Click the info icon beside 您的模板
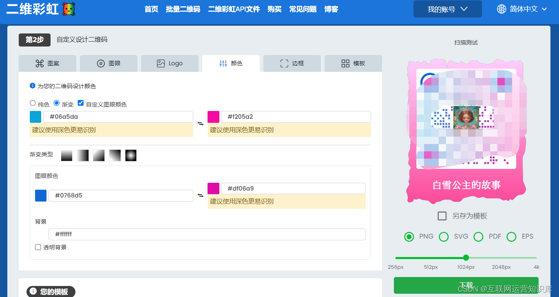The width and height of the screenshot is (559, 297). click(33, 291)
